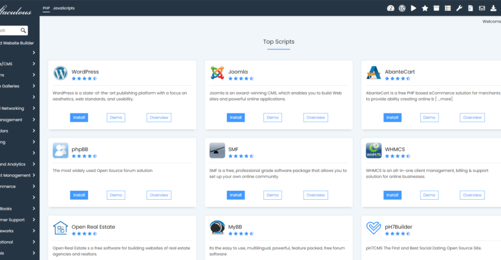
Task: Select the PHP tab
Action: click(46, 8)
